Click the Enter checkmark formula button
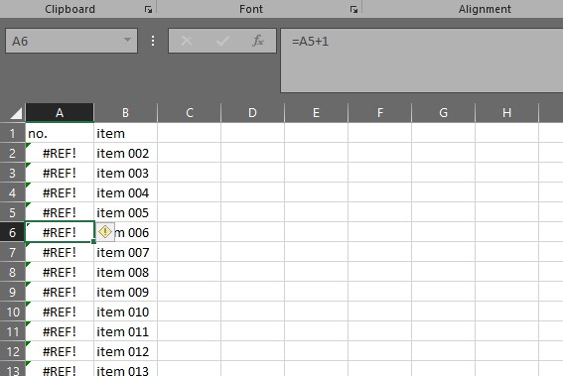Image resolution: width=563 pixels, height=376 pixels. (x=222, y=41)
